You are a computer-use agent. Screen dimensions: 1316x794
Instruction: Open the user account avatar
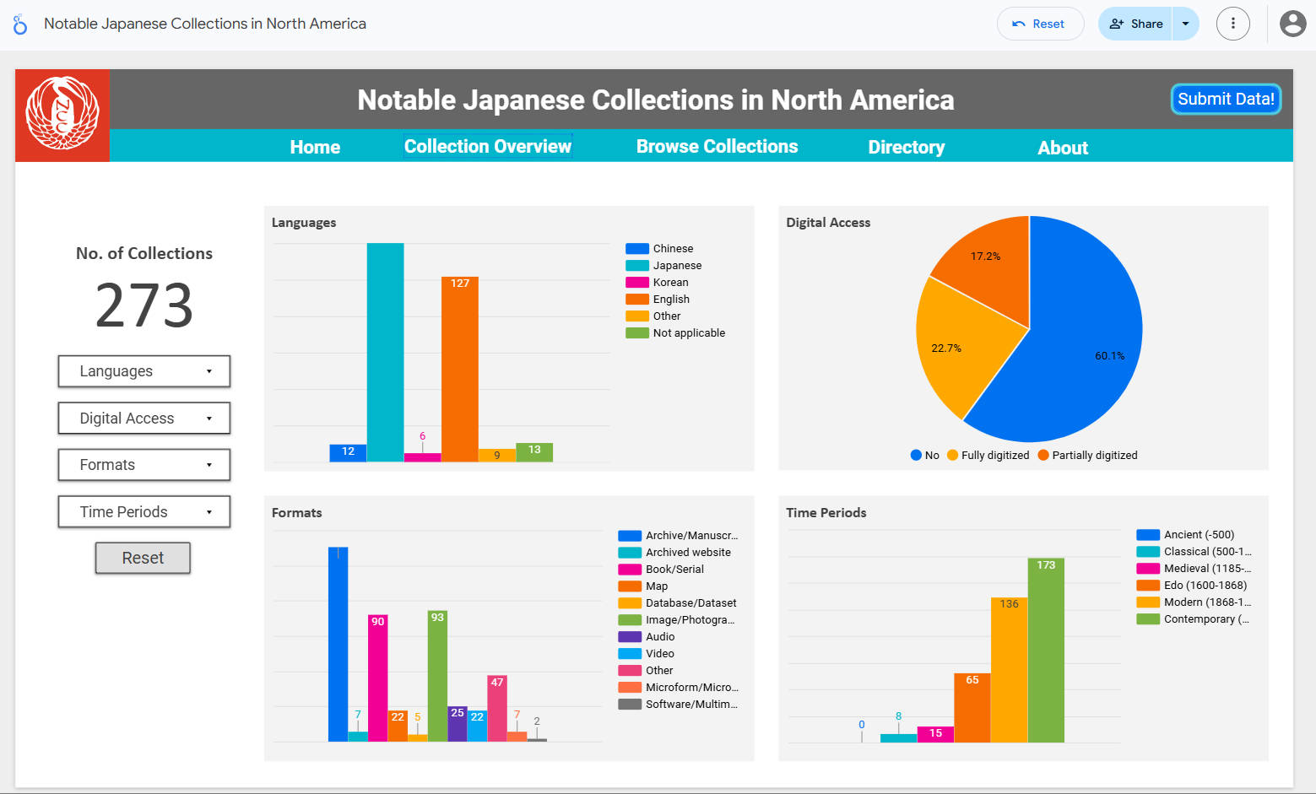point(1292,24)
